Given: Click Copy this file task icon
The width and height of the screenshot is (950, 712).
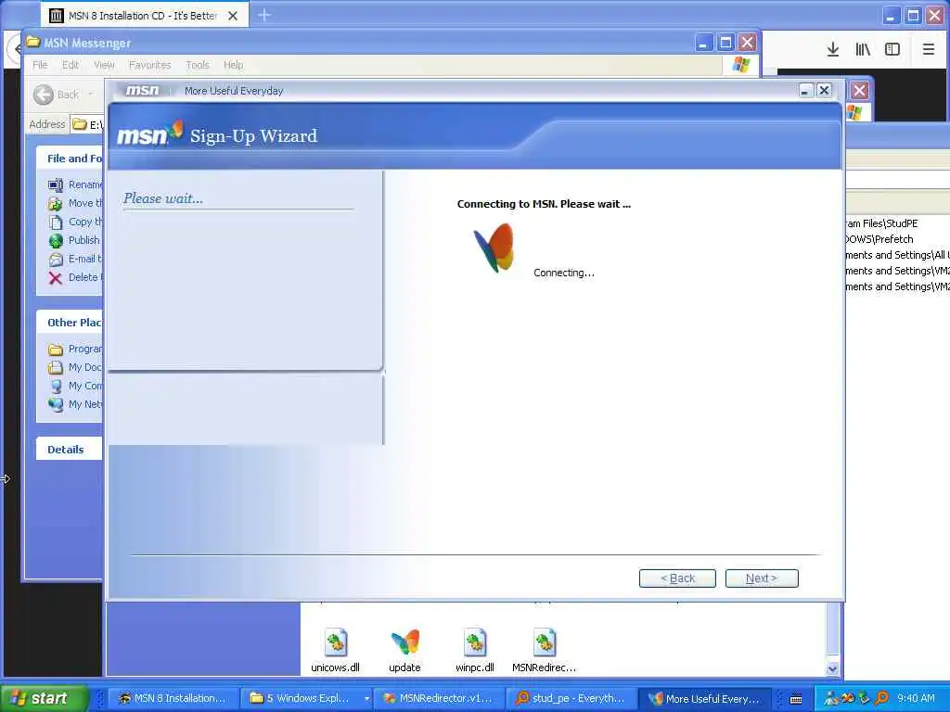Looking at the screenshot, I should click(55, 222).
